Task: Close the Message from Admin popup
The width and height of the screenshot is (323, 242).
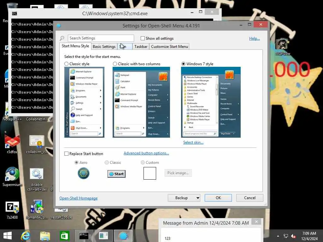Action: (256, 222)
